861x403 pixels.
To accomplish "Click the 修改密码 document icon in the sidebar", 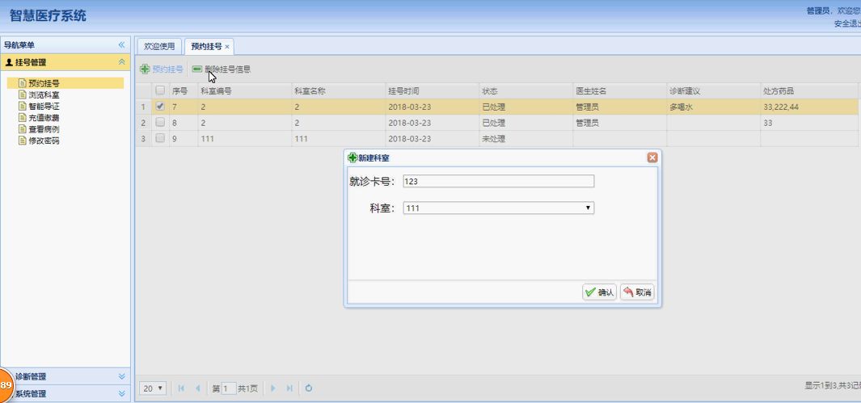I will point(23,141).
